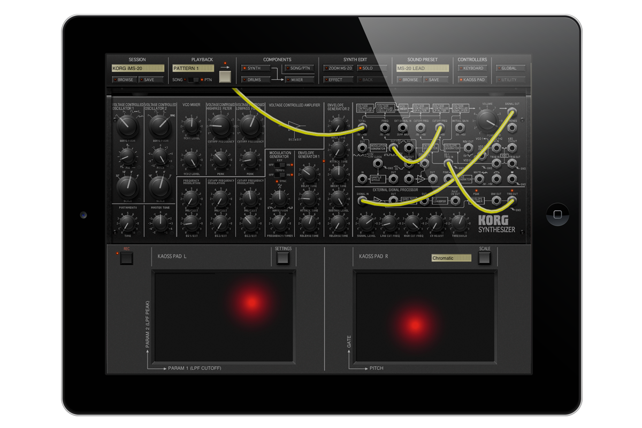Viewport: 642px width, 428px height.
Task: Click the ENV OUT jack
Action: 495,201
